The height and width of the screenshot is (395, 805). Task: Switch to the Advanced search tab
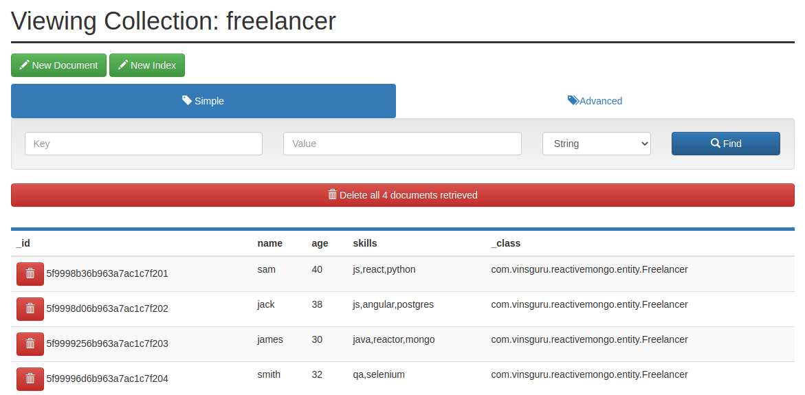[595, 101]
